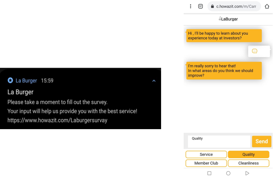Select the Service option
Screen dimensions: 273x179
(x=206, y=155)
